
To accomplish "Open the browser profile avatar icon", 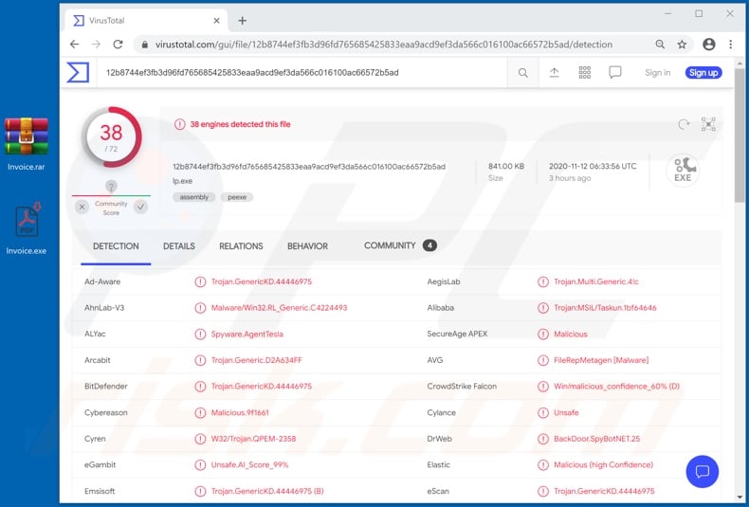I will pyautogui.click(x=709, y=45).
